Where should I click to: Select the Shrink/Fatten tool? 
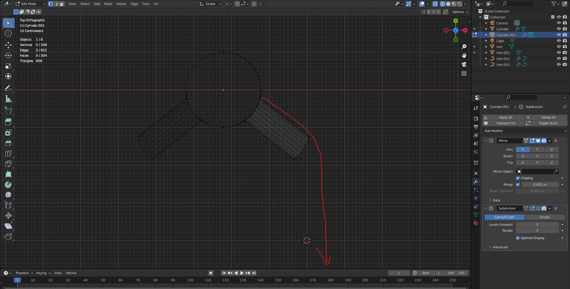8,216
